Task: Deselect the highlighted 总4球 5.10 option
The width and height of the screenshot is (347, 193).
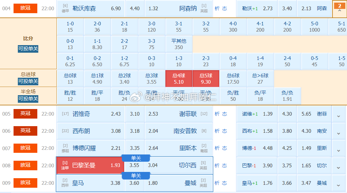Action: click(x=179, y=78)
